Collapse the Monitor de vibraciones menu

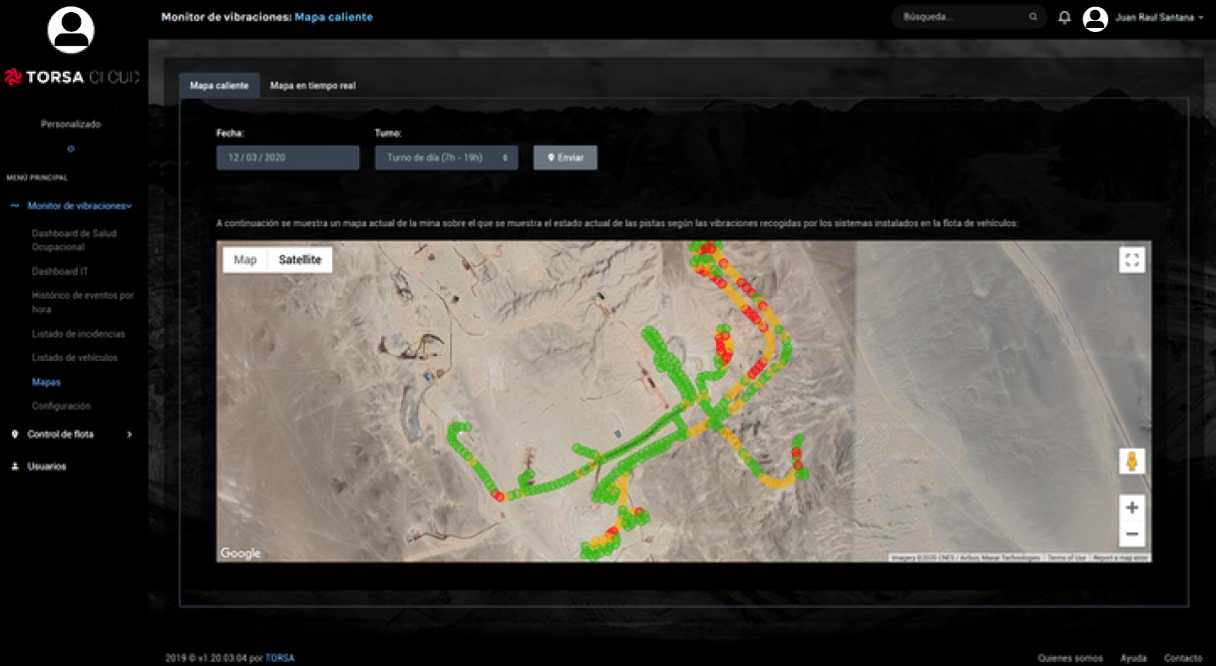(80, 206)
